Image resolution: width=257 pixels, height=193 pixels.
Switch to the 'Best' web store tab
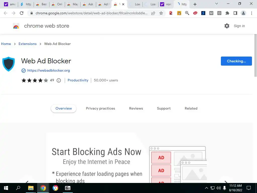(x=42, y=4)
